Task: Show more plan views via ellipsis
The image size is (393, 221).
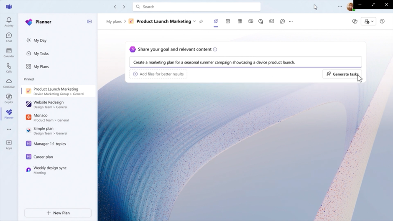Action: (x=291, y=22)
